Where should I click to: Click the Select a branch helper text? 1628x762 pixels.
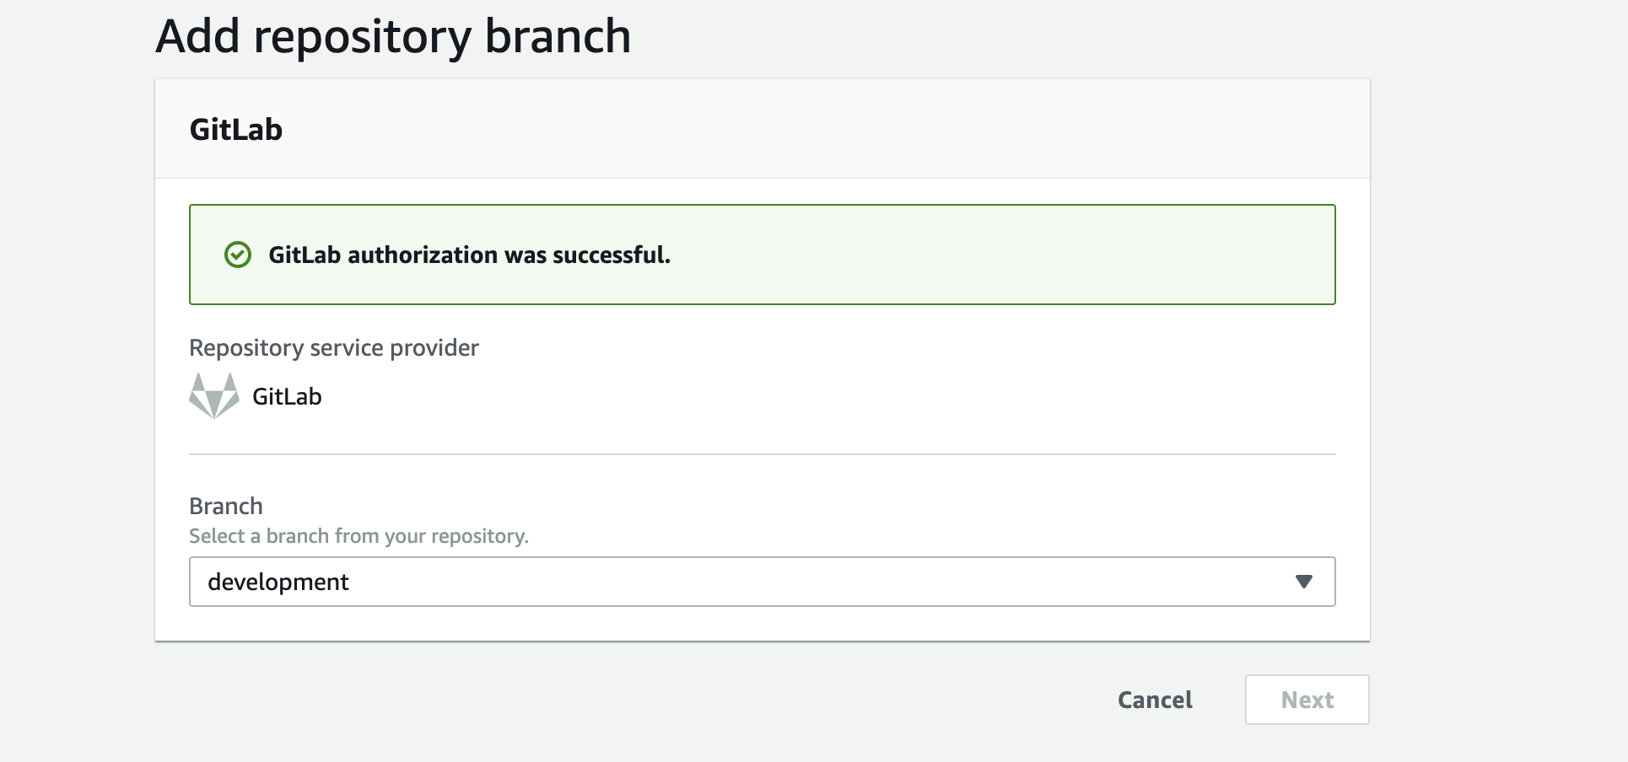(359, 535)
